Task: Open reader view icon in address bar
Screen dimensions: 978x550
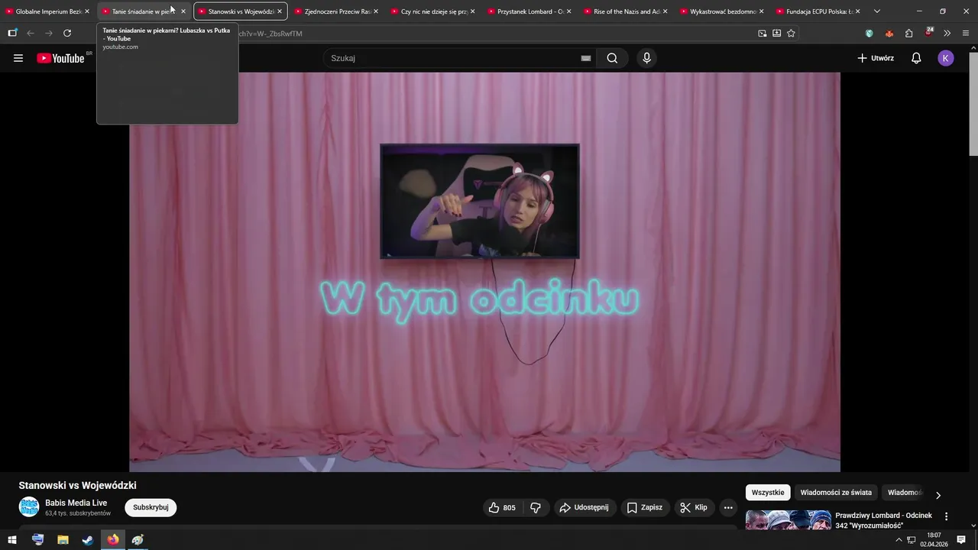Action: coord(776,33)
